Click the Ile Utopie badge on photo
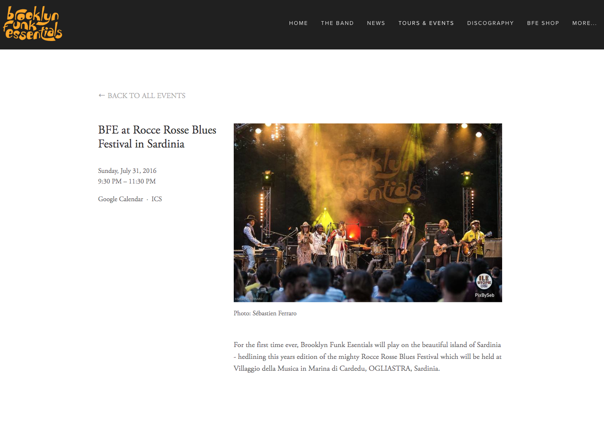Image resolution: width=604 pixels, height=432 pixels. [x=484, y=281]
